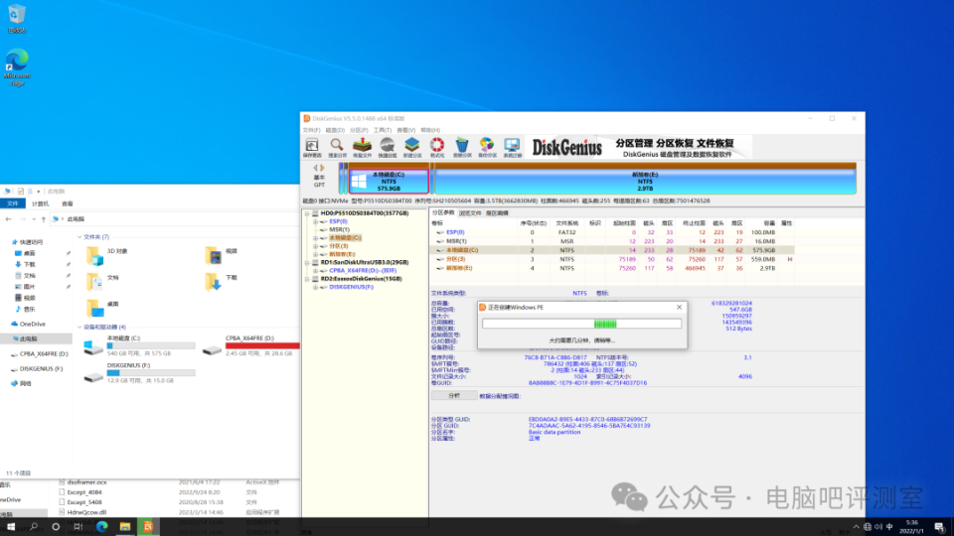Click blue File tab in Explorer

(x=13, y=203)
